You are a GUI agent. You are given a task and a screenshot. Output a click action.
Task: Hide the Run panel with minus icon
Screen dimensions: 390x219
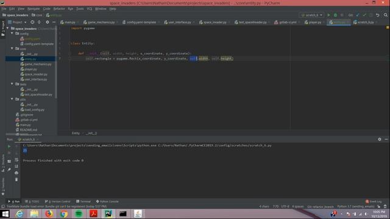386,139
